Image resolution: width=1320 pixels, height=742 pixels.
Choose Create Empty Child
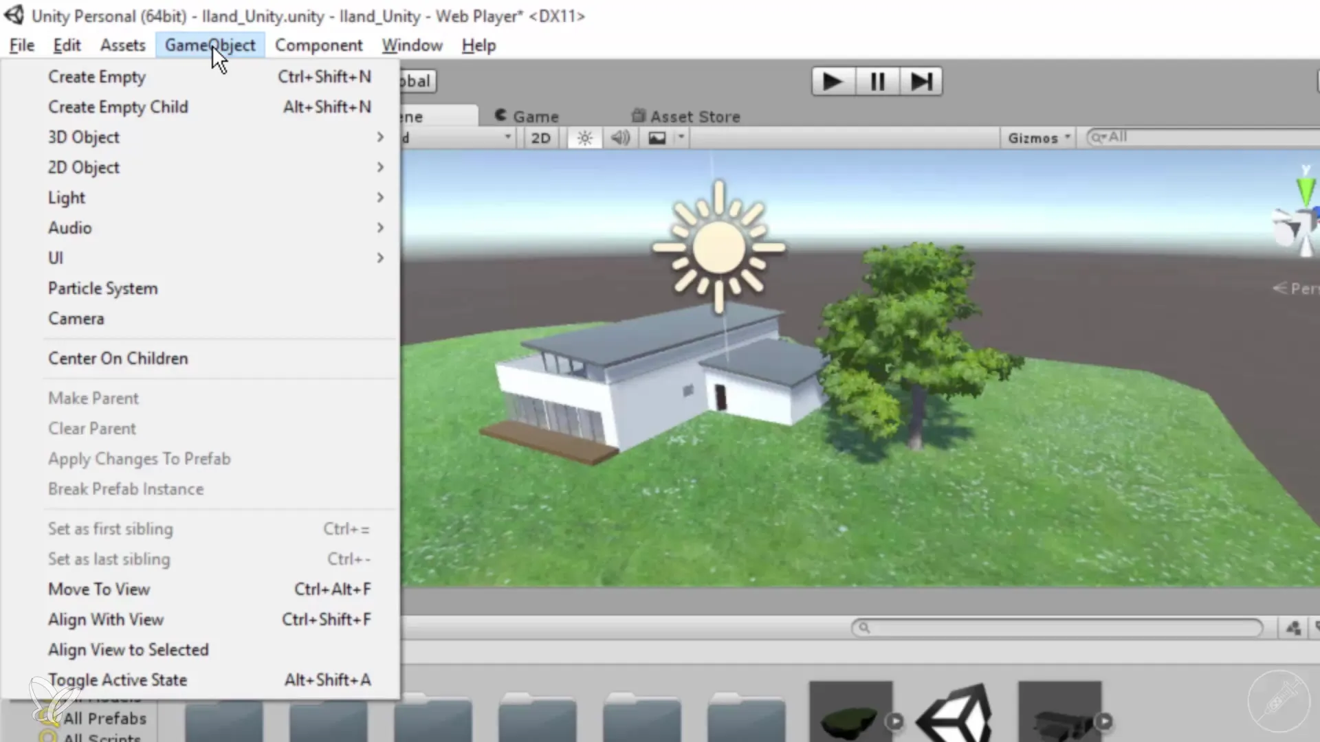point(201,107)
